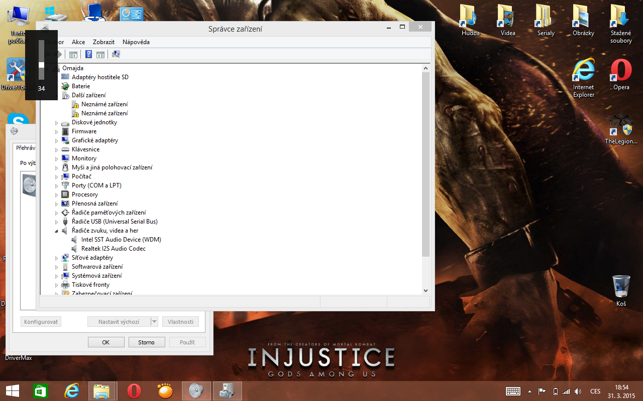Open the touch keyboard tray icon
The image size is (643, 401).
click(x=513, y=391)
